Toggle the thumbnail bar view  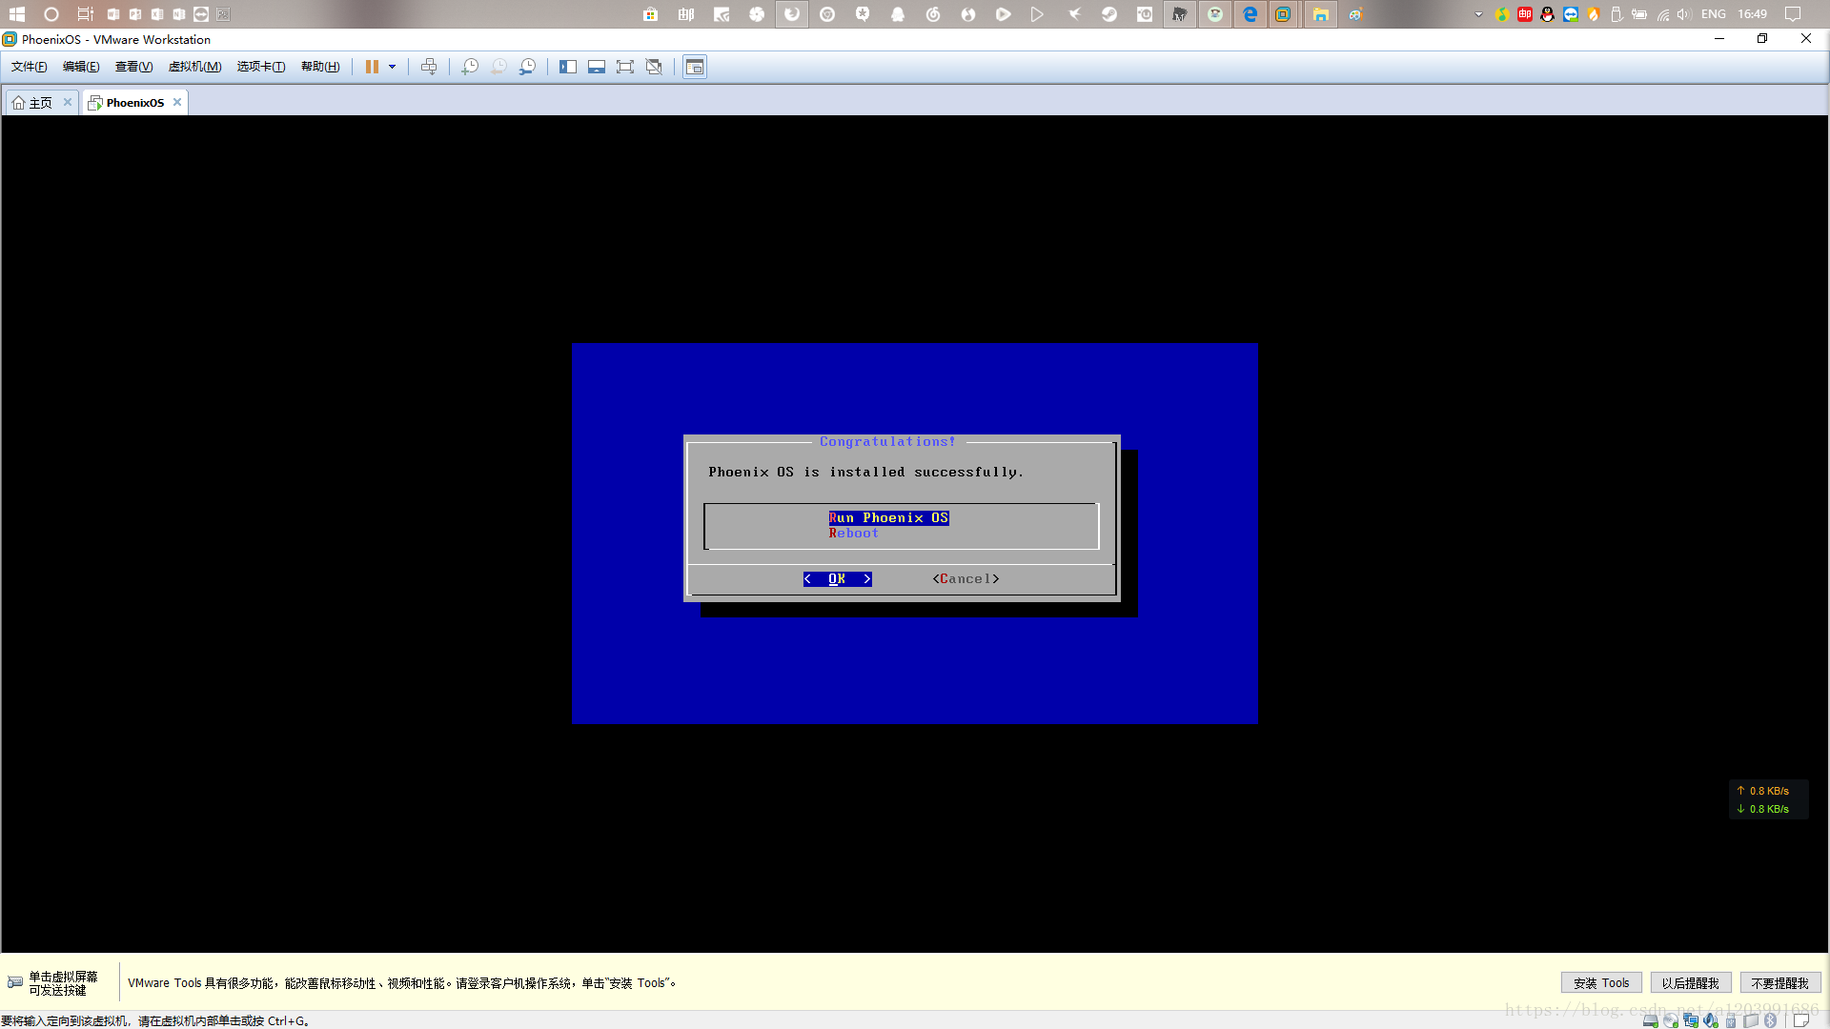coord(597,67)
